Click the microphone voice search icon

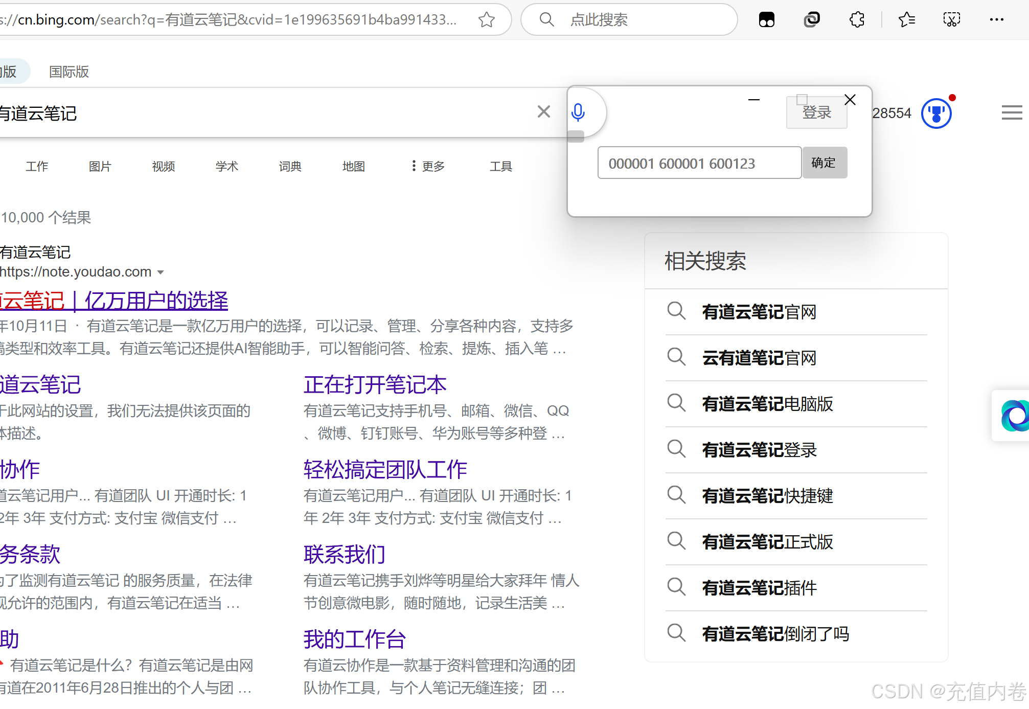(x=578, y=112)
